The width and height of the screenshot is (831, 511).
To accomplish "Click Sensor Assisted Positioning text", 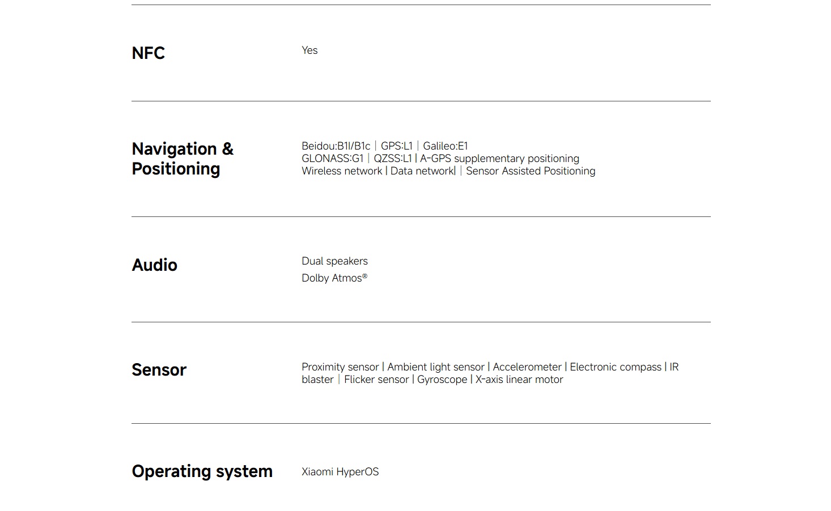I will click(531, 171).
